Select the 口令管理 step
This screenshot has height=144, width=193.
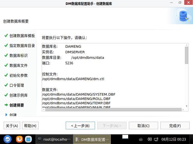(17, 85)
